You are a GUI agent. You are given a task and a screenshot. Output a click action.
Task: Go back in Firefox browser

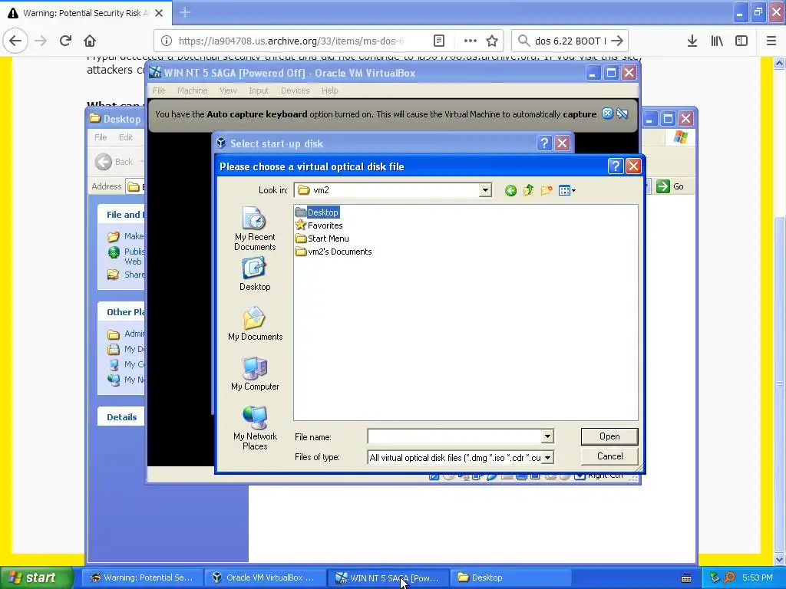click(x=15, y=41)
